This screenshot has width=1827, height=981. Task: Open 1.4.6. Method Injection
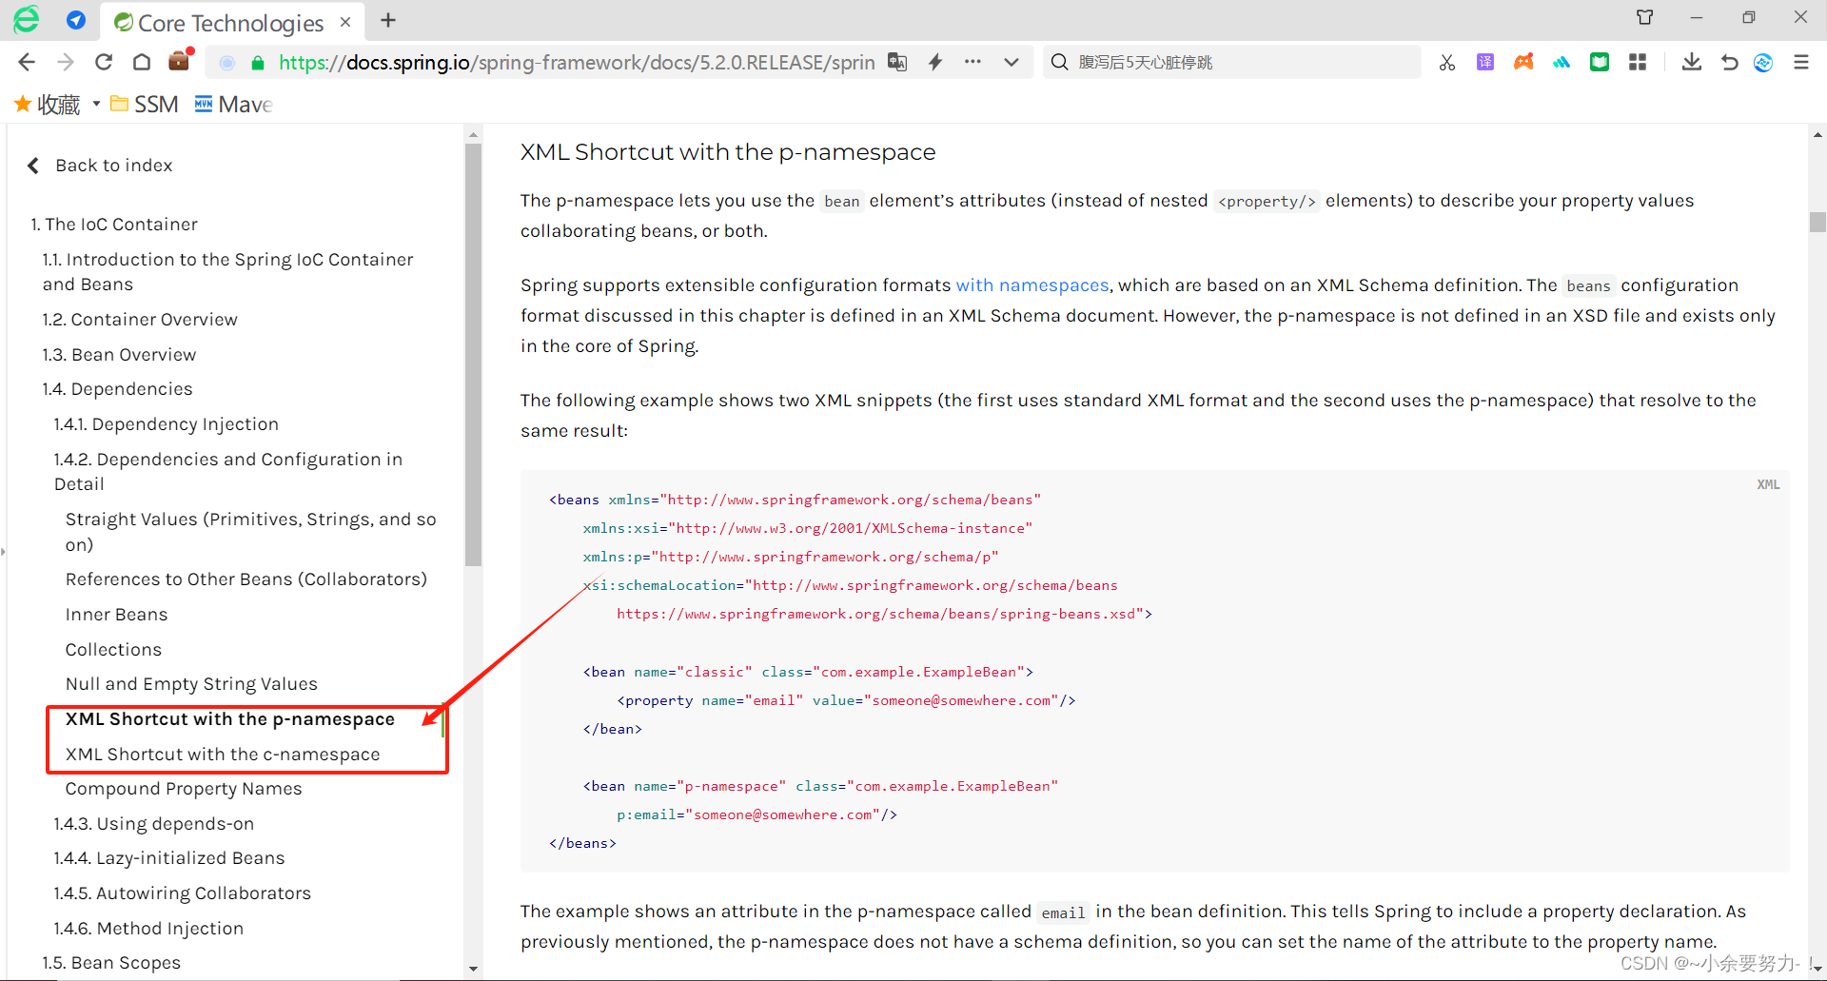(x=148, y=929)
